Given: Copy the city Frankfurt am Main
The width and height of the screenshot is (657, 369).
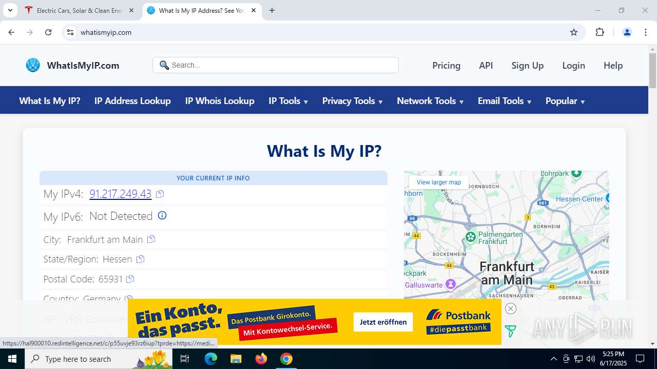Looking at the screenshot, I should [x=151, y=239].
